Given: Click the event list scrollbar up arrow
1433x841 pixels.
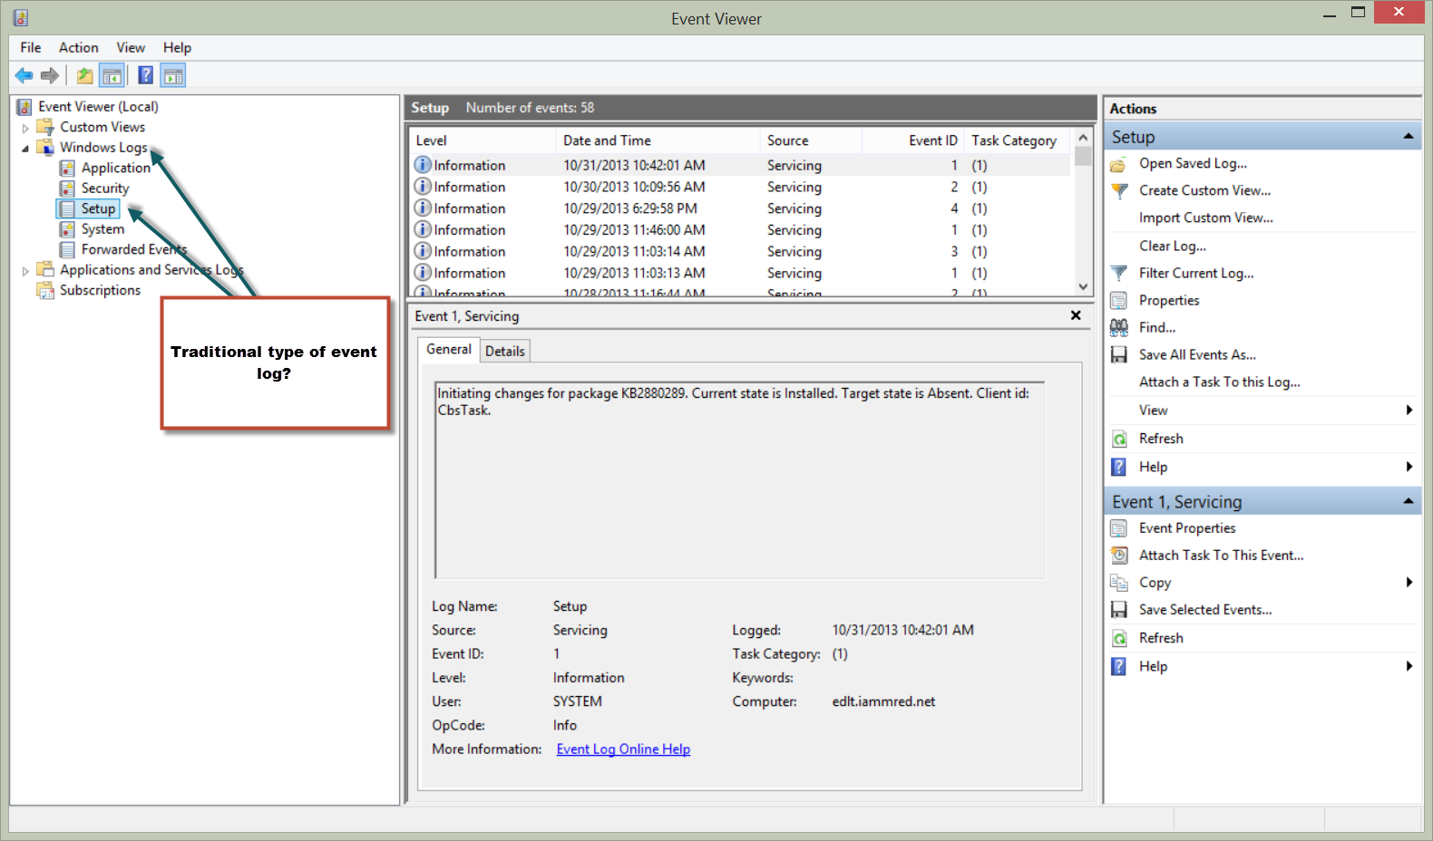Looking at the screenshot, I should (1083, 138).
